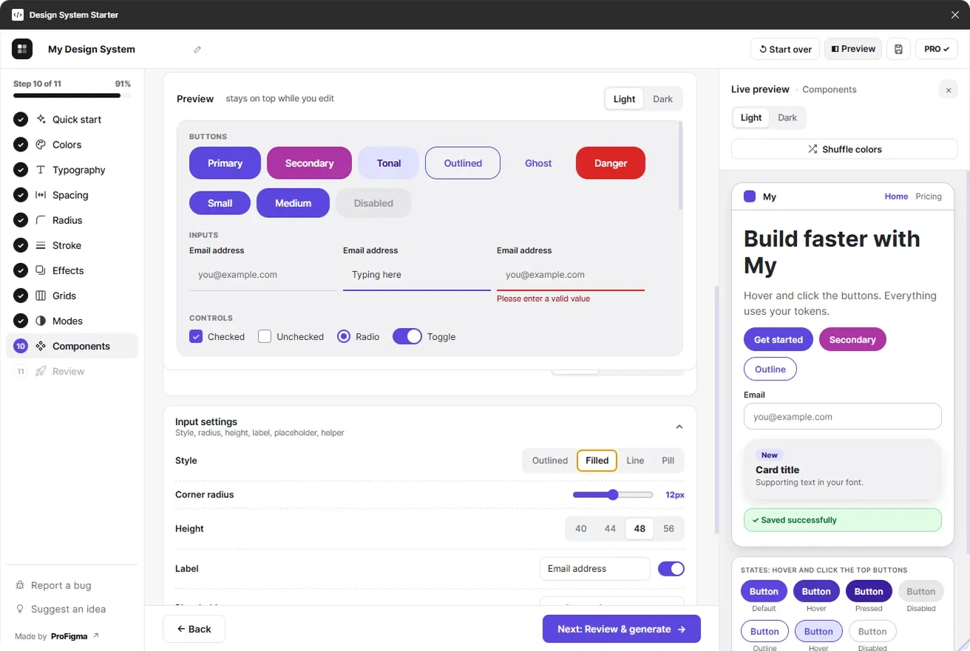
Task: Select the Line input style
Action: [635, 460]
